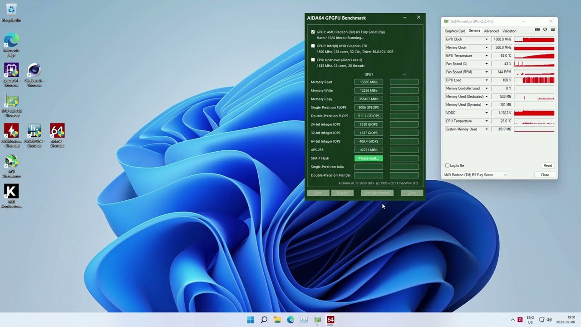
Task: Expand Memory Controller Load sensor dropdown
Action: [487, 89]
